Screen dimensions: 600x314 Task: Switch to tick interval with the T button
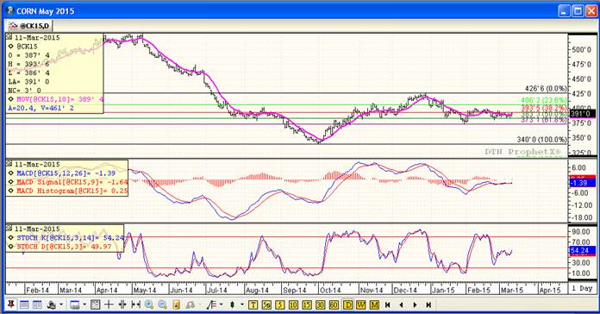(253, 305)
